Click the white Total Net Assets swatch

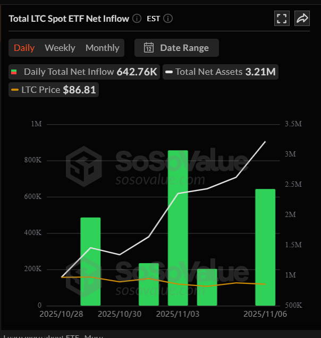(169, 72)
